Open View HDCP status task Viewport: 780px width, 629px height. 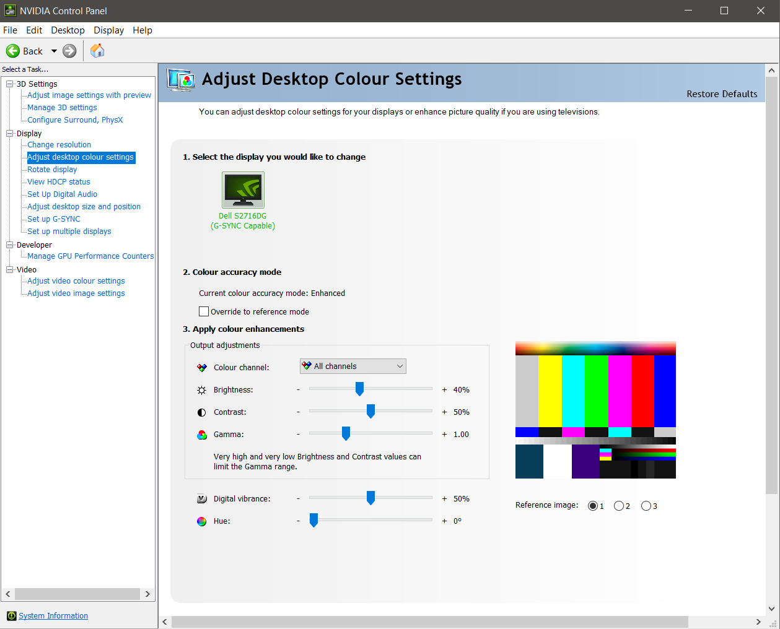59,182
